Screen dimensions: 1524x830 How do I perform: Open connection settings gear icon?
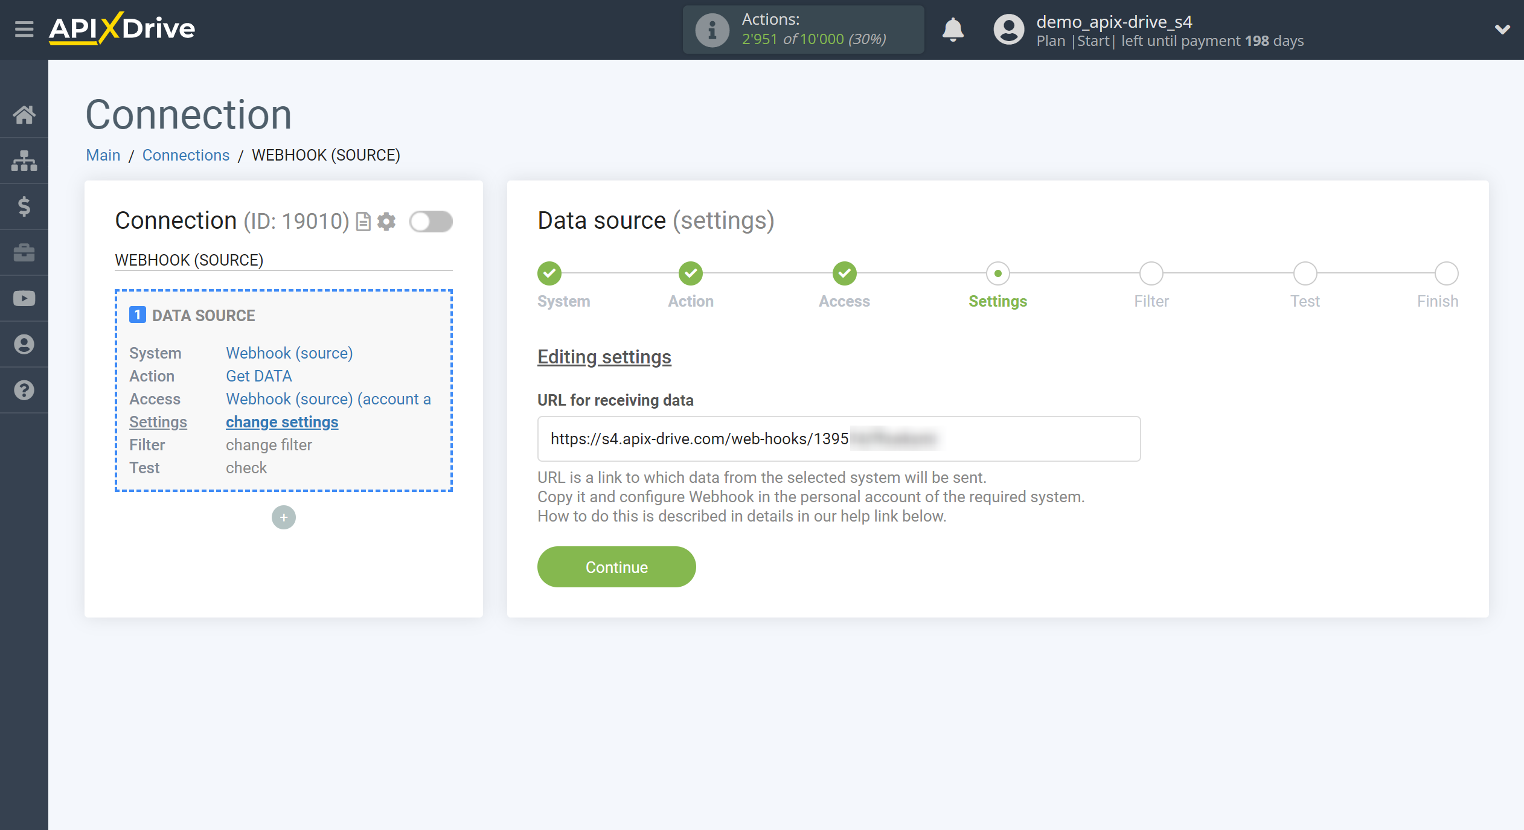(386, 222)
